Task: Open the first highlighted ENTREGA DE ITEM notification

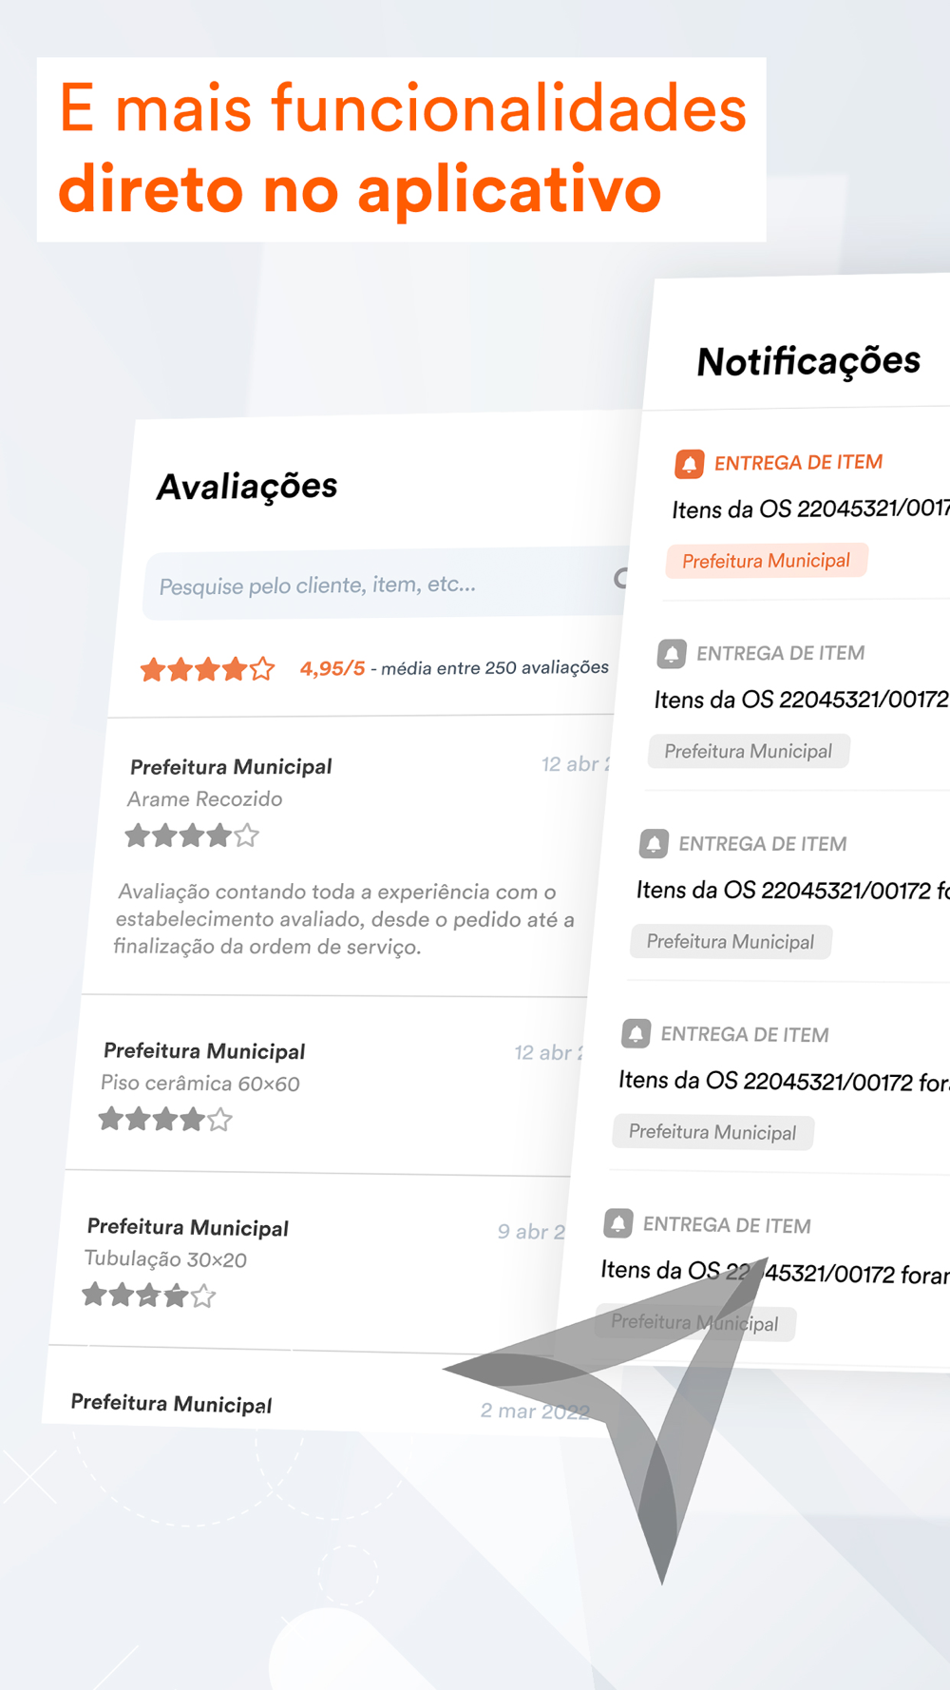Action: (x=807, y=509)
